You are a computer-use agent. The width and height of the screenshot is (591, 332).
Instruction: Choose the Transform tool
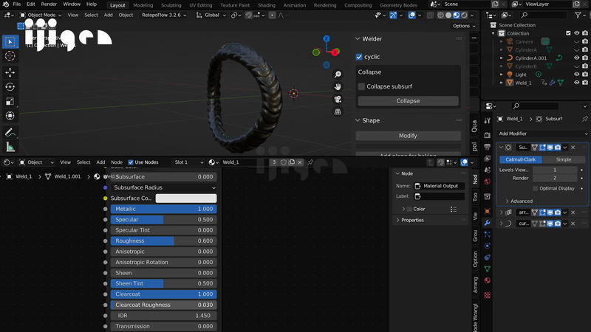pos(10,116)
